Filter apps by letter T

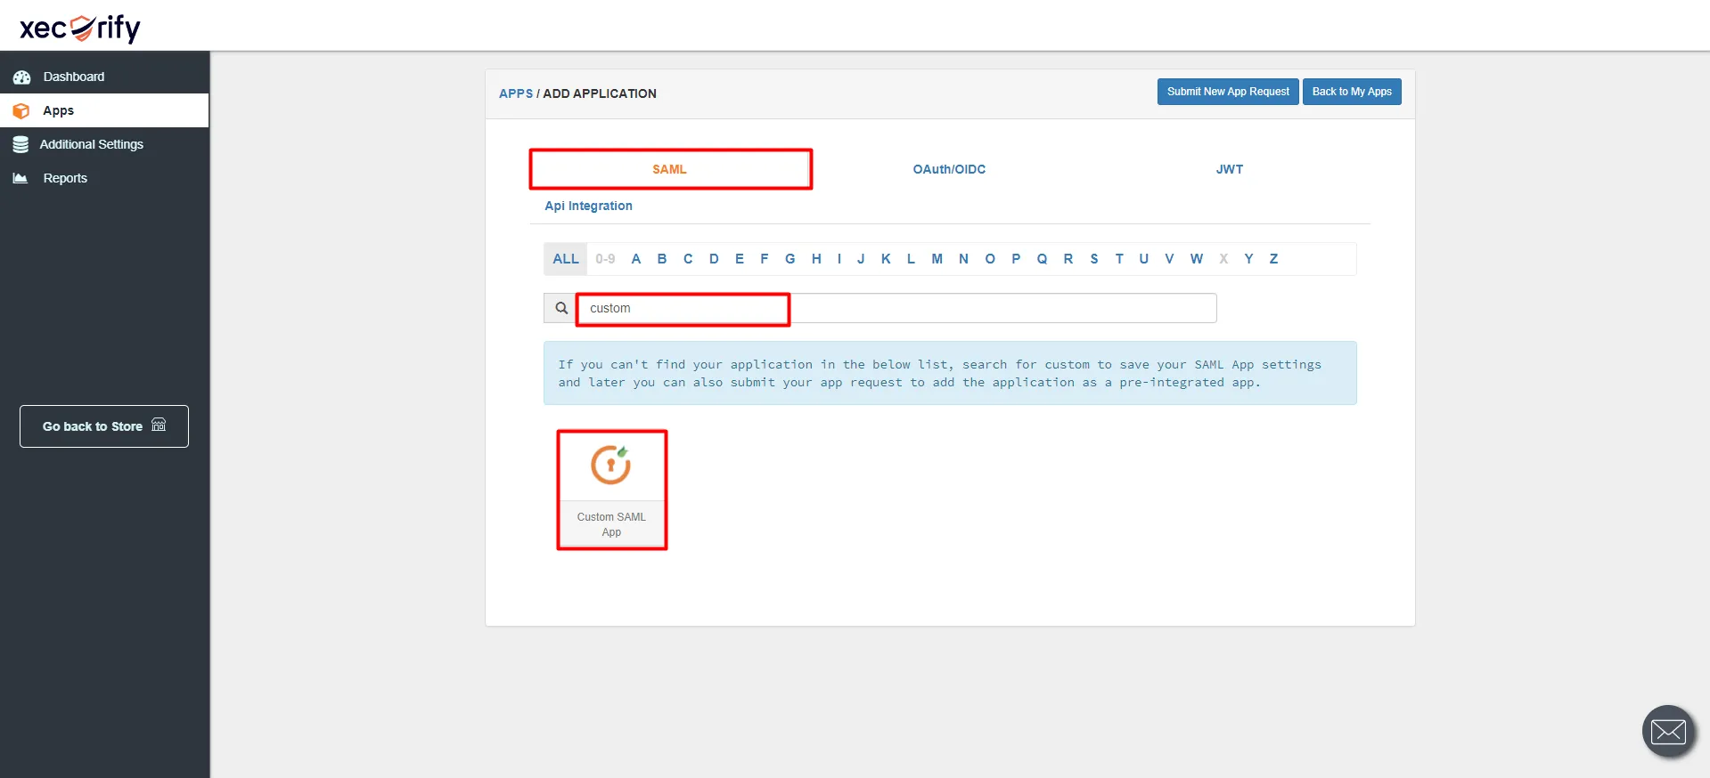point(1119,259)
